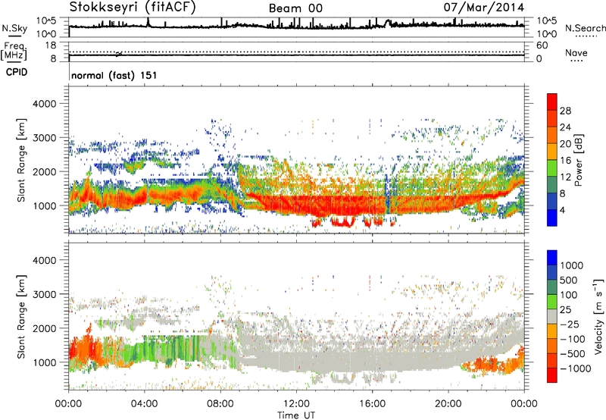Click the 04:00 time tick label

(144, 404)
